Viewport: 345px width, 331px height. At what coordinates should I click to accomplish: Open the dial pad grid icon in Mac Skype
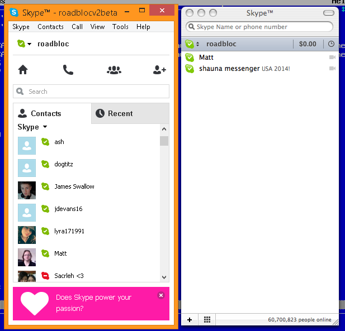pos(207,320)
